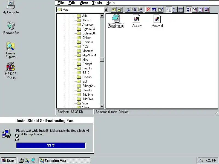Select the Cgterm64 folder
Image resolution: width=219 pixels, height=164 pixels.
click(x=86, y=29)
